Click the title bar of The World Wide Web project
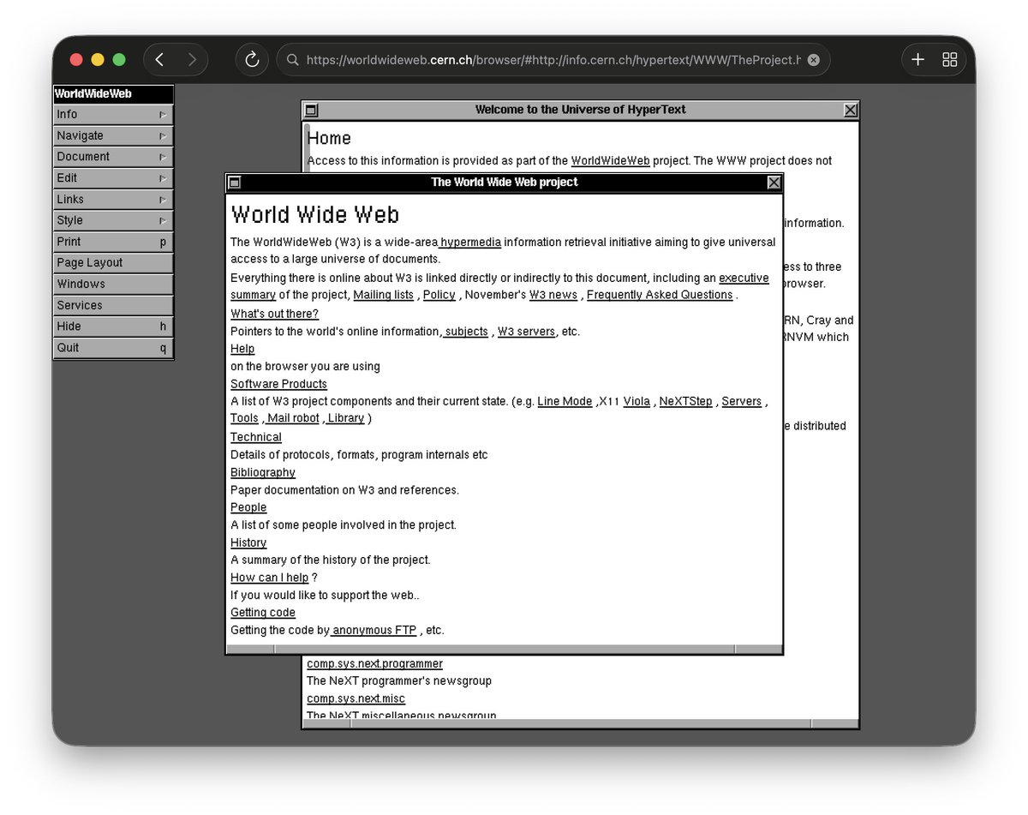This screenshot has width=1028, height=815. pyautogui.click(x=505, y=183)
